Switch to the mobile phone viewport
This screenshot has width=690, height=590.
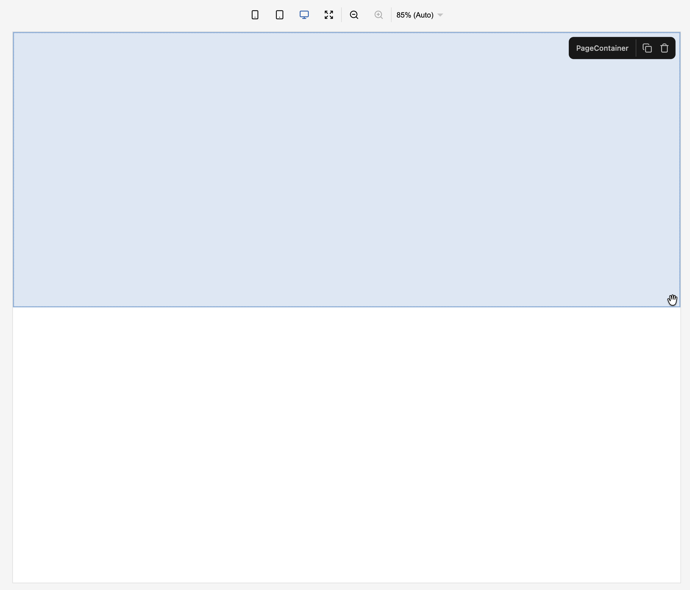(255, 15)
